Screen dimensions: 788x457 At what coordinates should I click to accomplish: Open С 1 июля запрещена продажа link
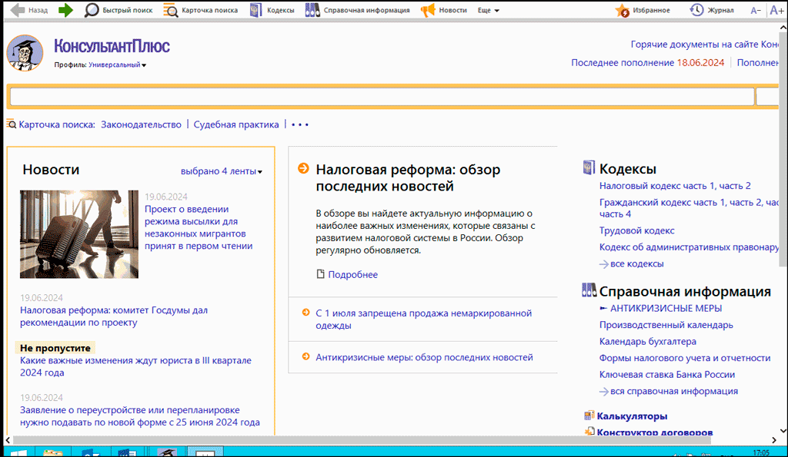pos(424,319)
